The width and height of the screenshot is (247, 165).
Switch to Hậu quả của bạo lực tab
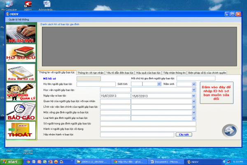(x=148, y=73)
